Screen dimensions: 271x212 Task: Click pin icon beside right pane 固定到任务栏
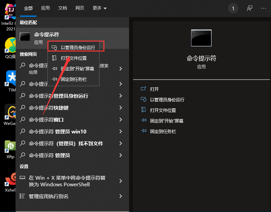click(x=144, y=131)
